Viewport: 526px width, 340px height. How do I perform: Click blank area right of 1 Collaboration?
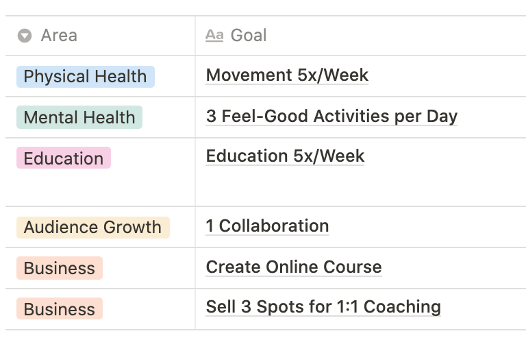(x=427, y=227)
